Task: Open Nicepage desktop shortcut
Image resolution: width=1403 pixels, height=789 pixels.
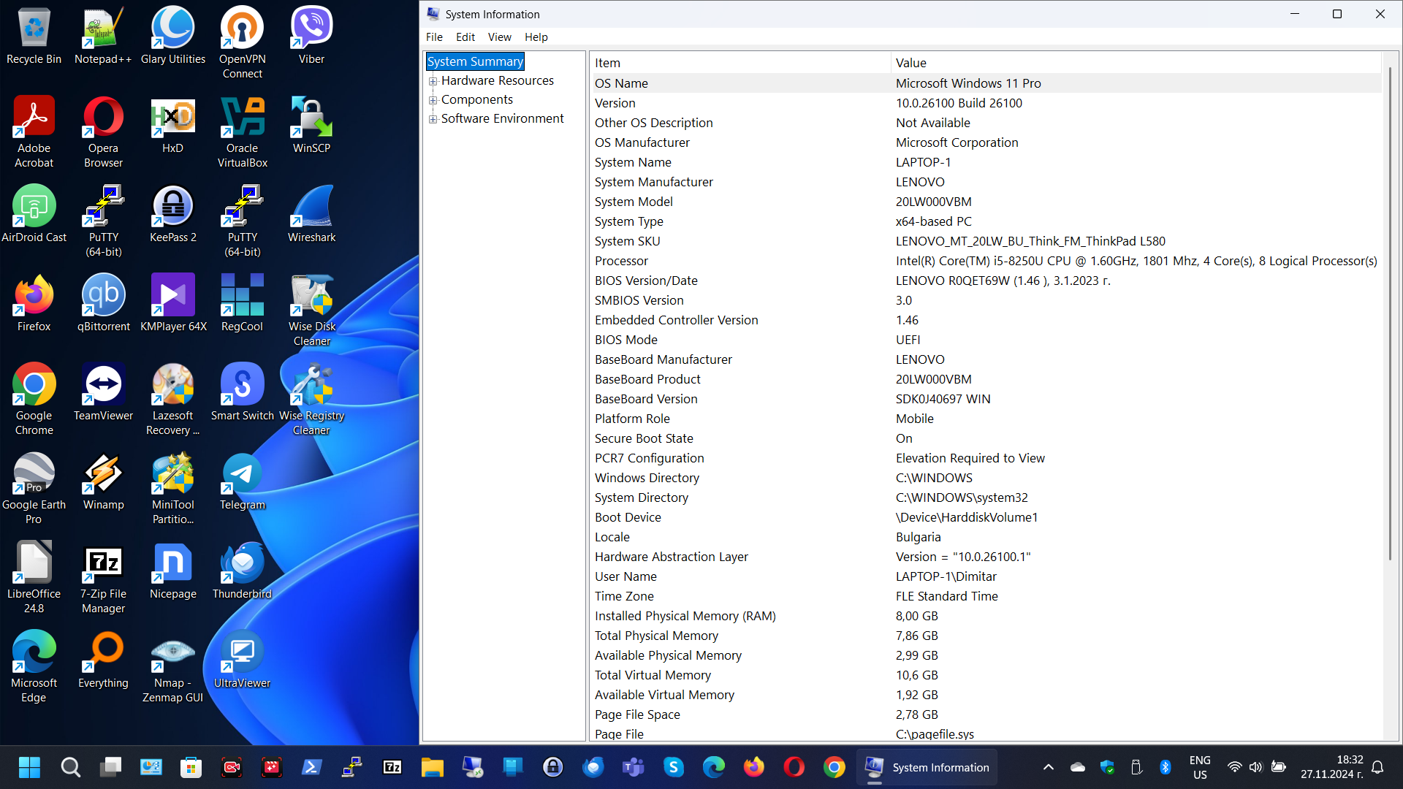Action: [x=172, y=571]
